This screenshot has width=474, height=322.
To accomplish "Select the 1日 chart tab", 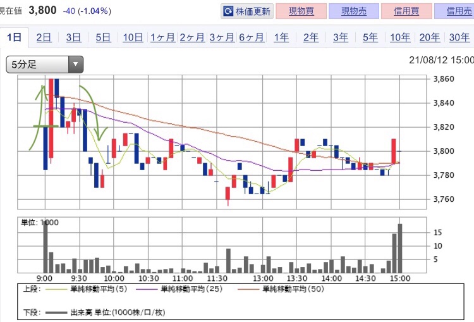I will tap(14, 37).
